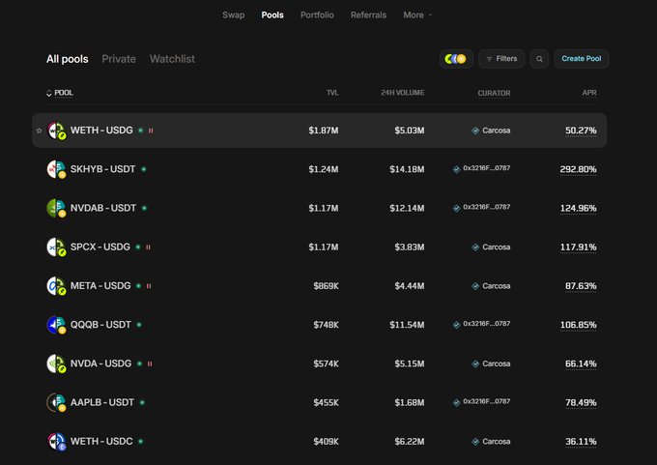Click the green status dot on WETH-USDC
The height and width of the screenshot is (465, 657).
141,442
